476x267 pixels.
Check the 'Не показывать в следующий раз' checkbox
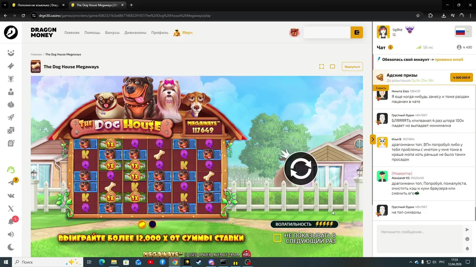(277, 238)
